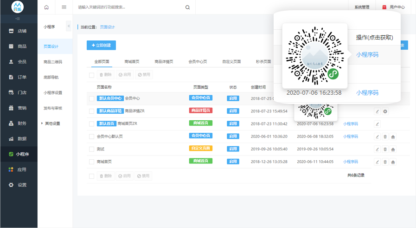Edit the 商城首页ZR row with pencil icon
This screenshot has height=228, width=416.
[x=377, y=124]
